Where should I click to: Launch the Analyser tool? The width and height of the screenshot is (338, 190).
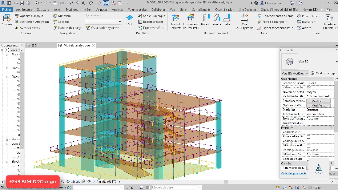pyautogui.click(x=7, y=20)
